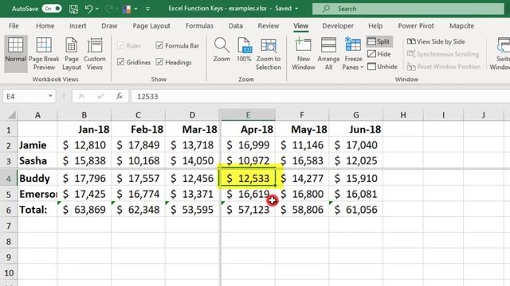Click Zoom to Selection
The image size is (510, 286).
pos(269,54)
